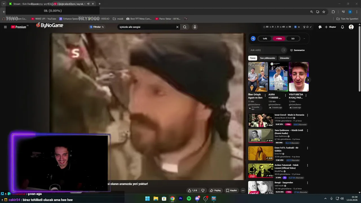Click the trophy icon in vidIQ stats bar
The height and width of the screenshot is (203, 361).
tap(304, 27)
